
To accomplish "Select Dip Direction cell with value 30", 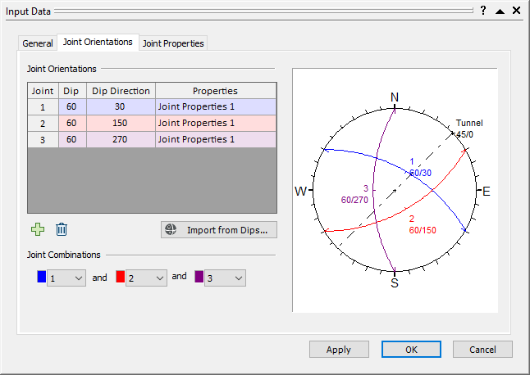I will click(121, 107).
